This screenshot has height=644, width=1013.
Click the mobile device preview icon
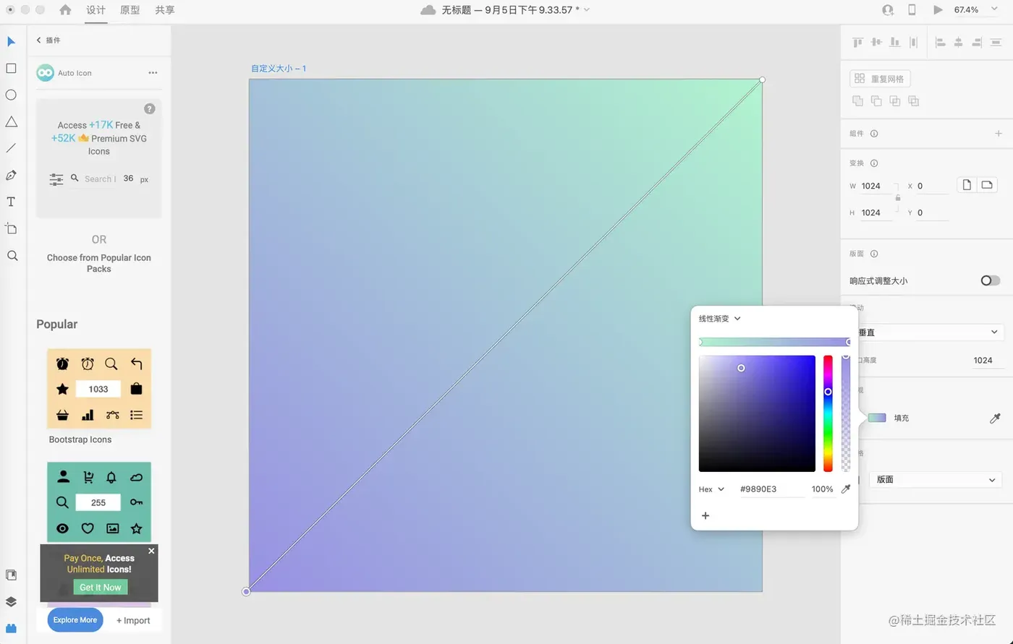pyautogui.click(x=912, y=10)
